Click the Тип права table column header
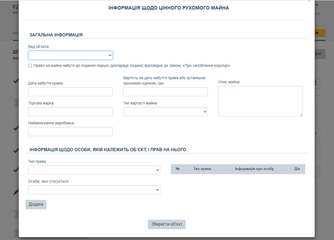Screen dimensions: 334x240 (202, 169)
